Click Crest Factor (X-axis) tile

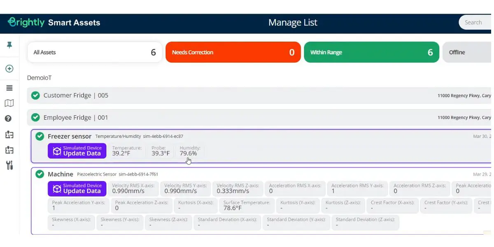392,205
